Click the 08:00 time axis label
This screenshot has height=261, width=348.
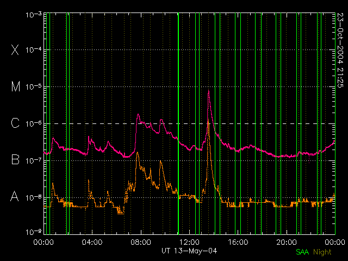(141, 242)
